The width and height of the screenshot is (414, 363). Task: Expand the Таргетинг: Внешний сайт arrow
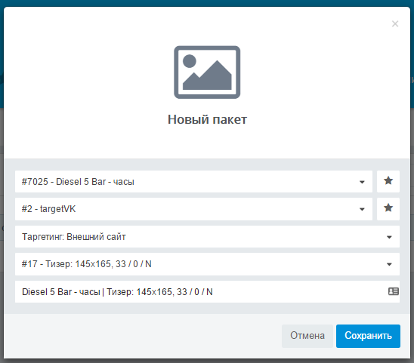point(389,237)
